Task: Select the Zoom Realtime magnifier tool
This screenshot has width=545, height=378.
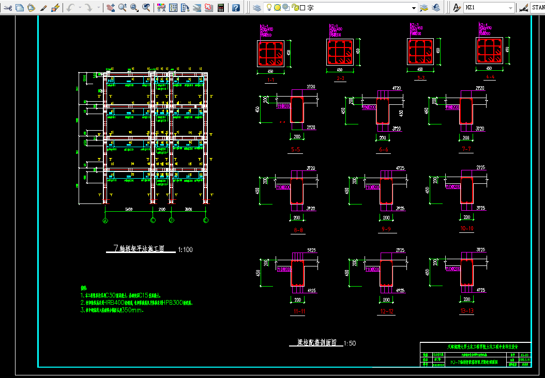Action: 122,7
